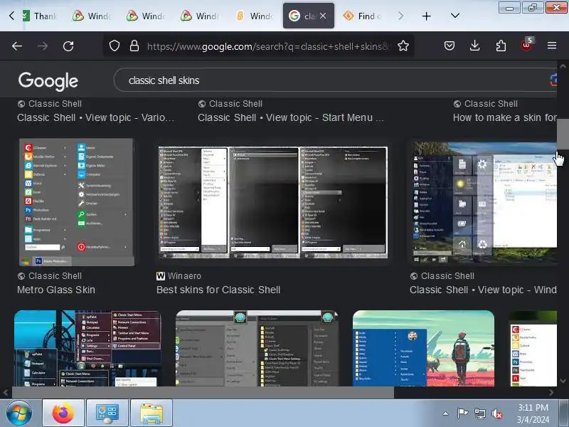Open 'Classic Shell • View topic - Start Menu' result
569x427 pixels.
pos(291,117)
